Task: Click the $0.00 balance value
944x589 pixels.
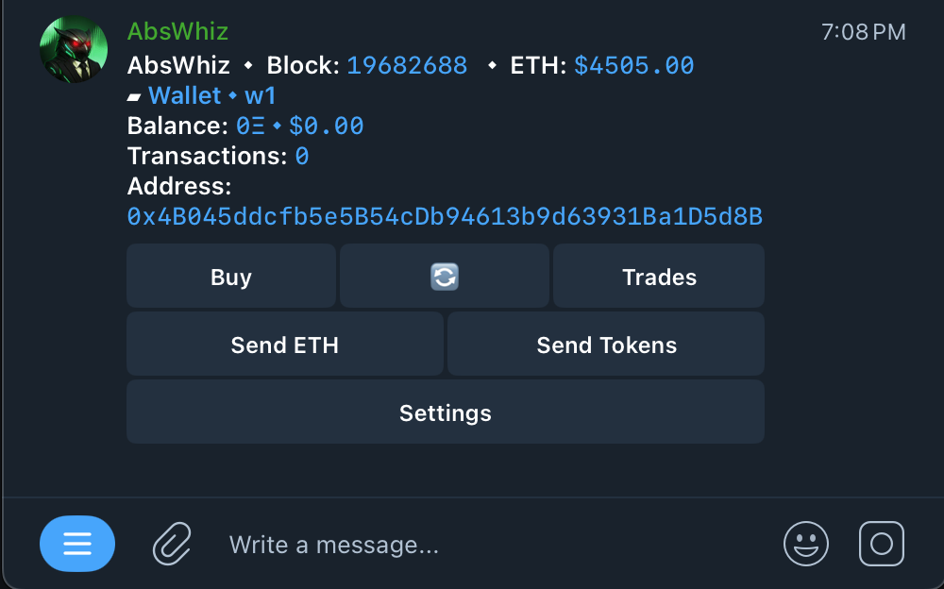Action: [326, 126]
